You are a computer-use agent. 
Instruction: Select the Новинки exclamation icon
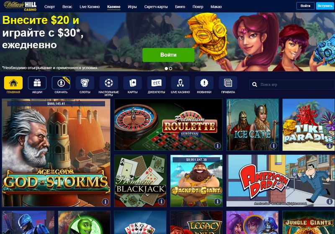(204, 83)
